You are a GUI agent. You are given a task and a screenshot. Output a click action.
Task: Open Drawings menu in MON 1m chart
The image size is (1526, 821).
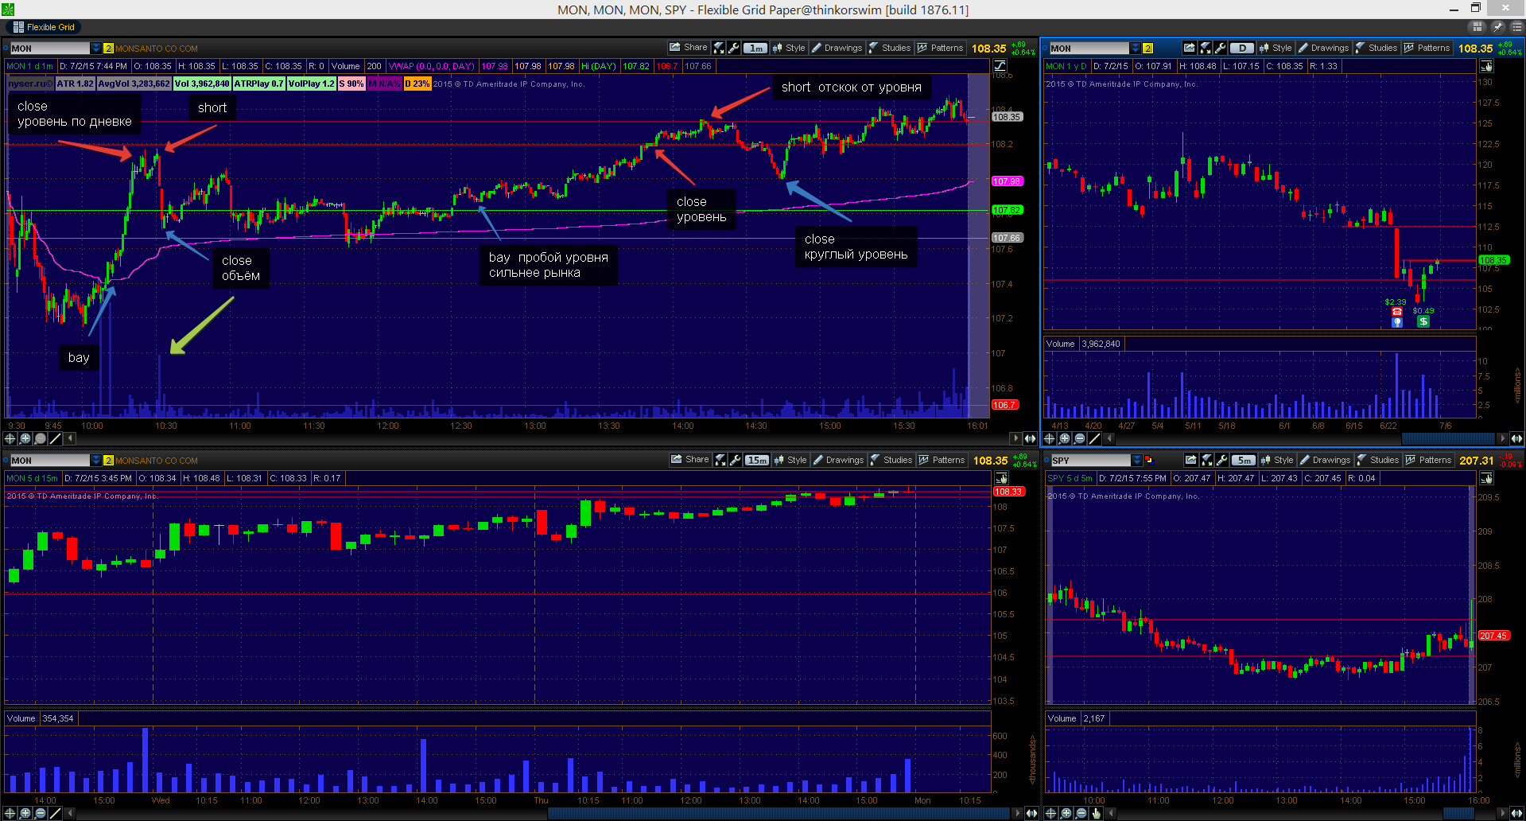pos(837,48)
